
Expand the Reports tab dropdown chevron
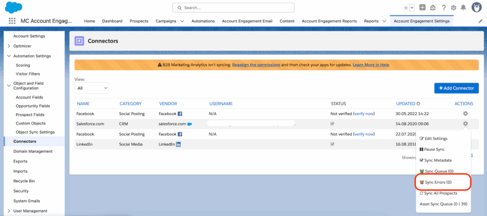click(384, 21)
